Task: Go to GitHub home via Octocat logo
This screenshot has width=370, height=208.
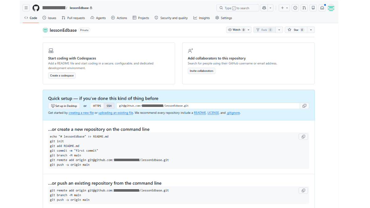Action: (36, 8)
